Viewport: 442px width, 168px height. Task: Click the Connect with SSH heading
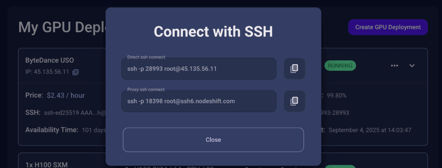[213, 32]
